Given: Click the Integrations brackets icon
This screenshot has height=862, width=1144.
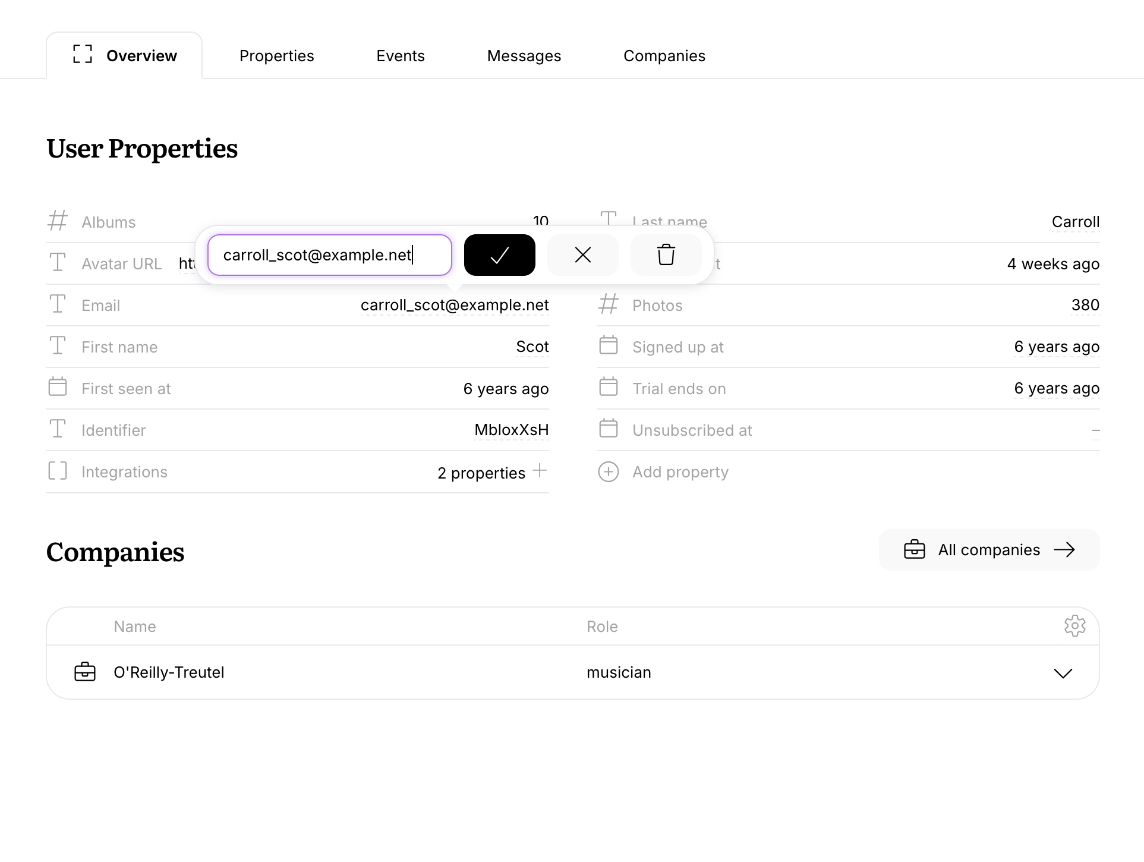Looking at the screenshot, I should (x=58, y=471).
